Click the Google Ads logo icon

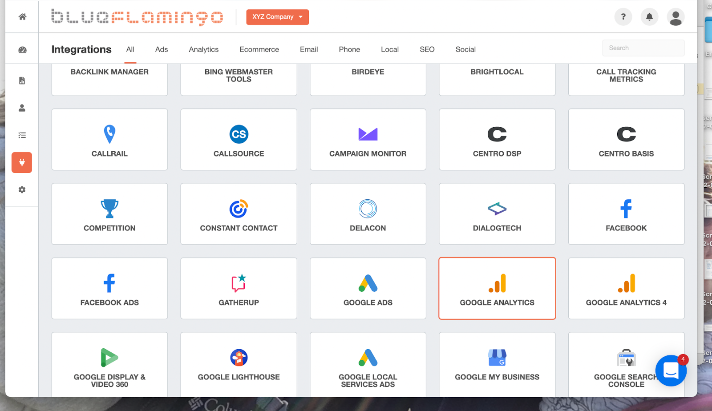368,283
